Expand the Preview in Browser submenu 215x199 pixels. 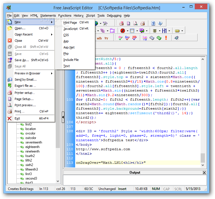pyautogui.click(x=30, y=73)
